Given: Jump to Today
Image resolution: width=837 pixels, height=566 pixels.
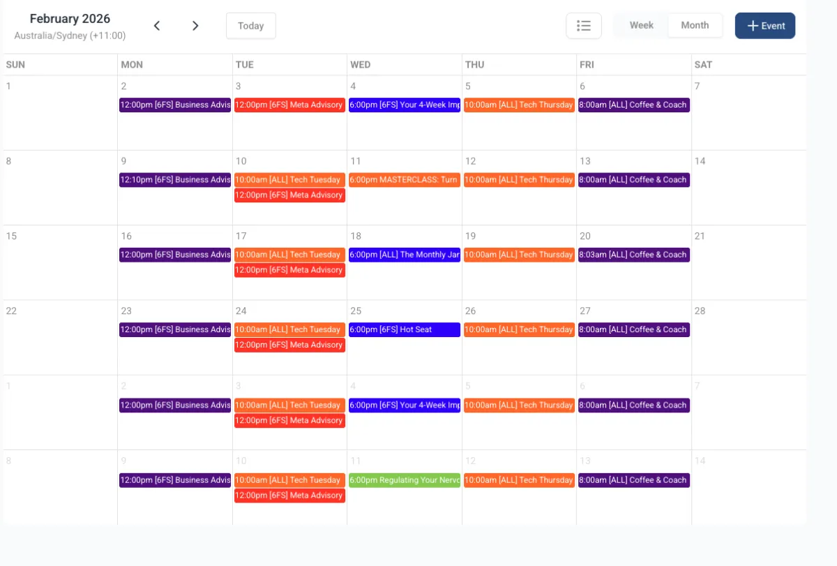Looking at the screenshot, I should (x=251, y=26).
